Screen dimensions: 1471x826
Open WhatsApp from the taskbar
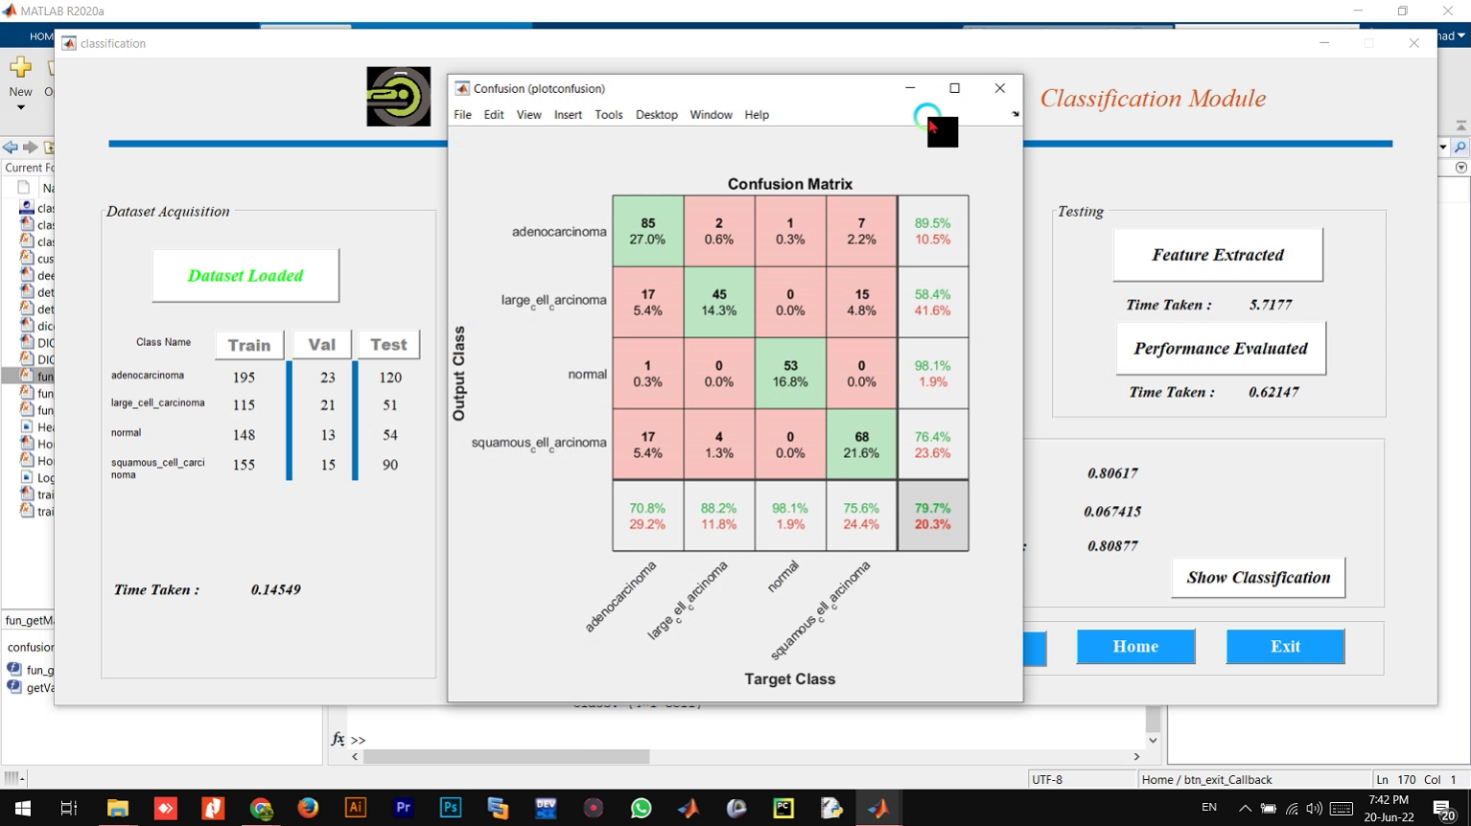641,808
